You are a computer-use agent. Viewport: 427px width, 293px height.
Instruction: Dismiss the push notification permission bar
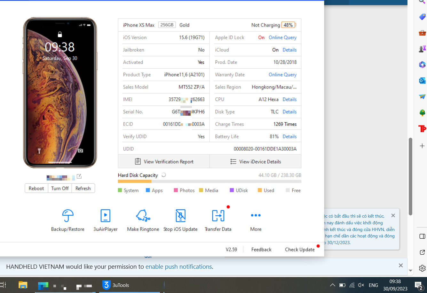(400, 266)
